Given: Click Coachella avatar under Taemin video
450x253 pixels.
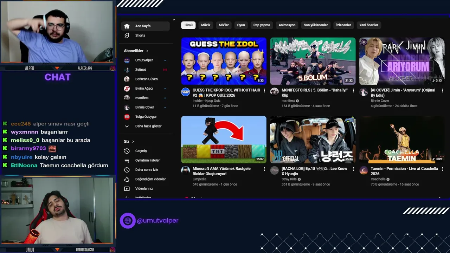Looking at the screenshot, I should (364, 170).
